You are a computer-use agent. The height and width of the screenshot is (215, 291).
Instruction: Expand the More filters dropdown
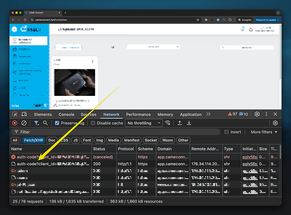coord(264,132)
